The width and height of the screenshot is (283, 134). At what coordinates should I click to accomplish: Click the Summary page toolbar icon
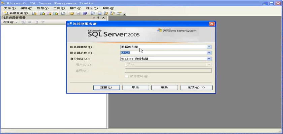[99, 13]
